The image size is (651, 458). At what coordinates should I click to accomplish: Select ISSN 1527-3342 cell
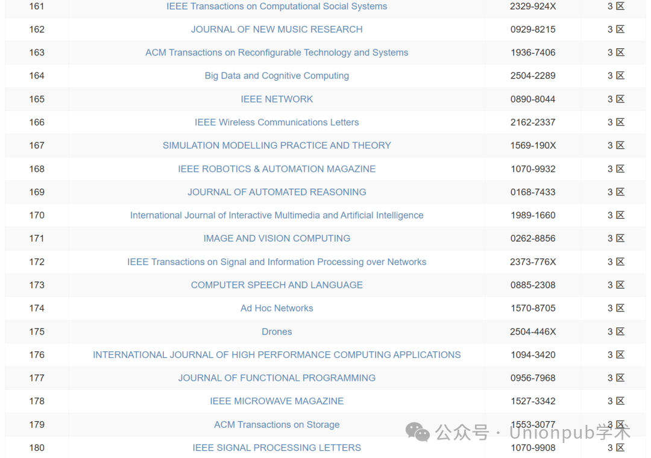[x=533, y=401]
